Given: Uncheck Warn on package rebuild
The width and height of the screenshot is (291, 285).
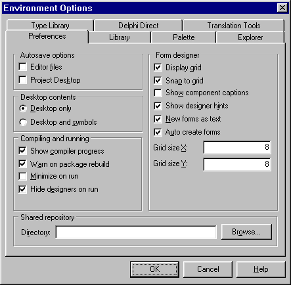Looking at the screenshot, I should pos(23,164).
